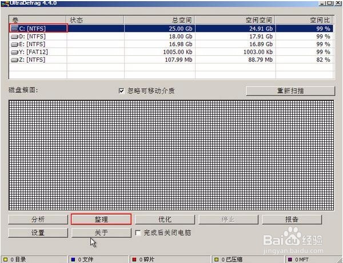Click the 0 目录 status bar entry

[x=34, y=259]
